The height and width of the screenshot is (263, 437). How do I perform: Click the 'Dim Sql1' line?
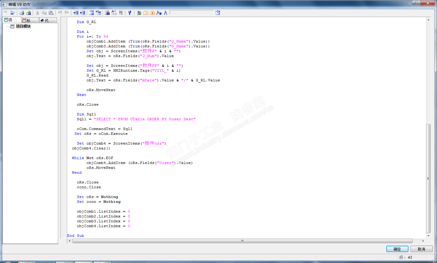coord(86,114)
